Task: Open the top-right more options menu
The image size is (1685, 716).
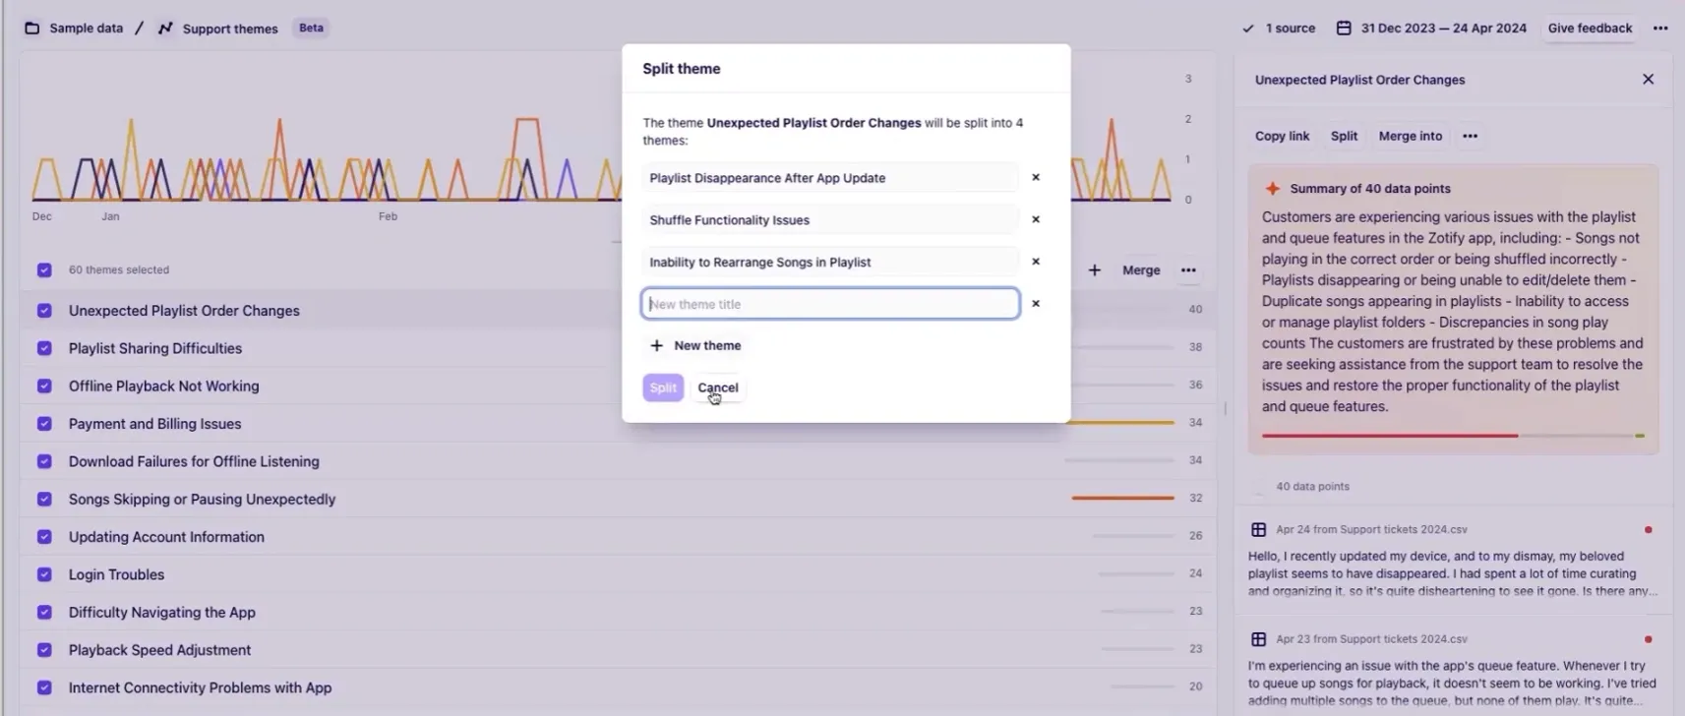Action: (1660, 28)
